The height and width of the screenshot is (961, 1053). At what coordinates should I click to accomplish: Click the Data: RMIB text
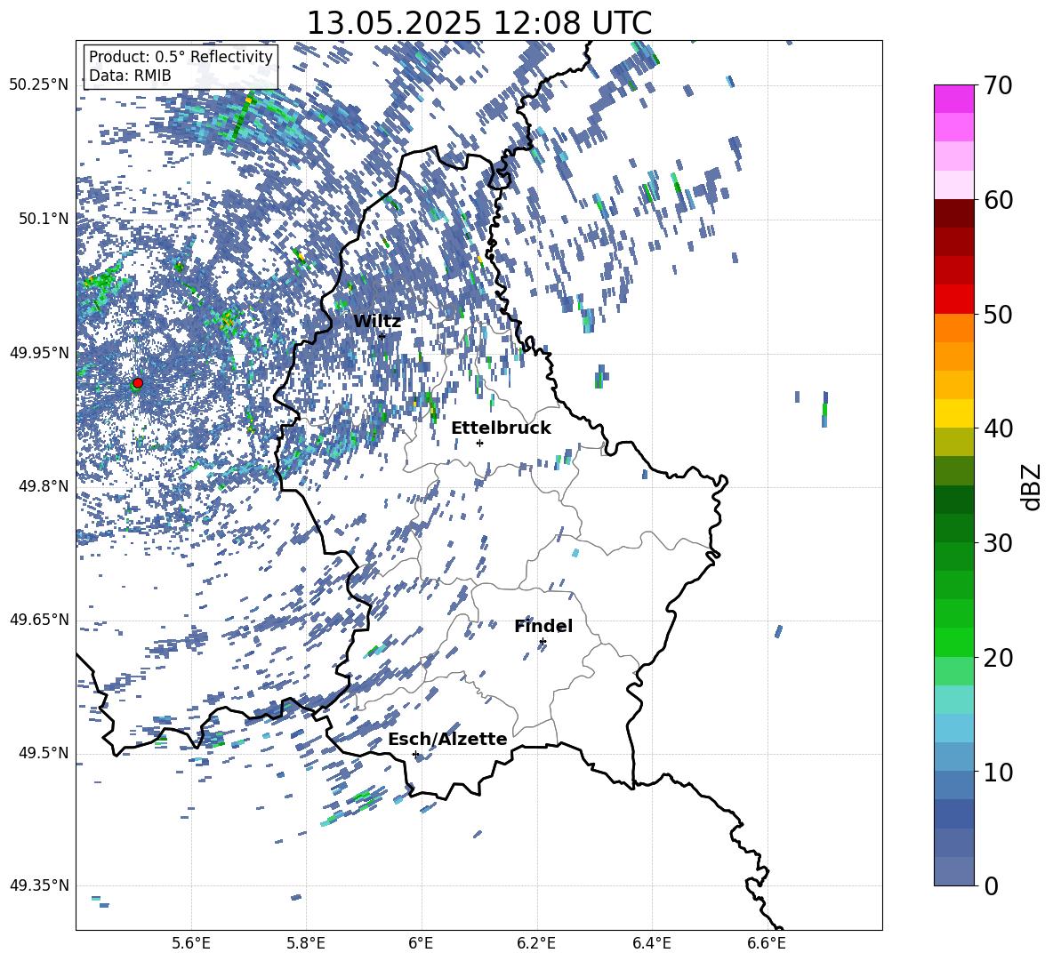(130, 76)
